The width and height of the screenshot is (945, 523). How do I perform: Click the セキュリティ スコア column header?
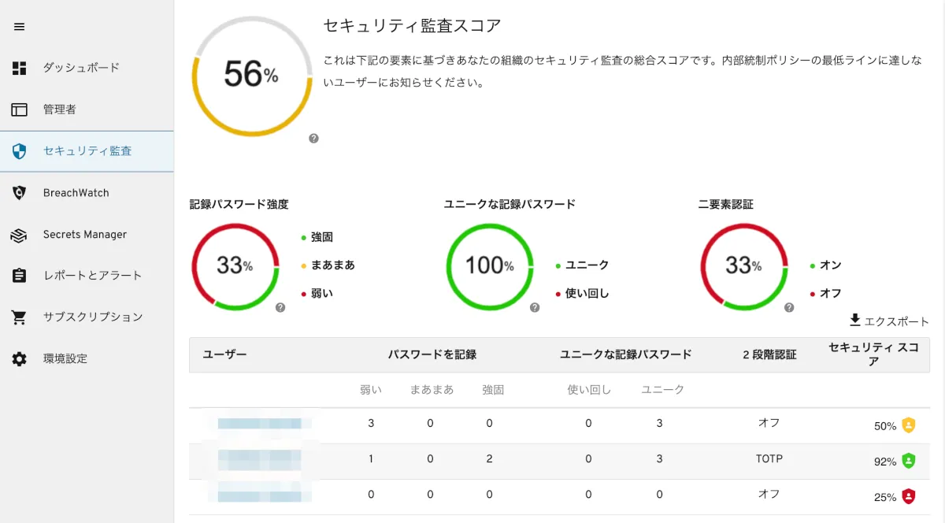[873, 354]
